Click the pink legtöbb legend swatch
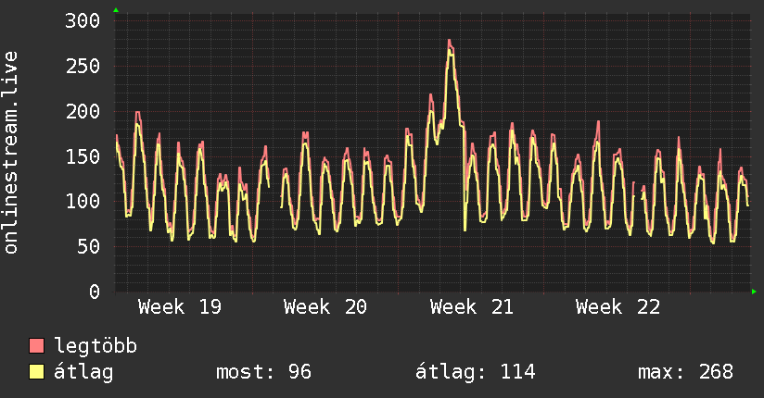 36,346
